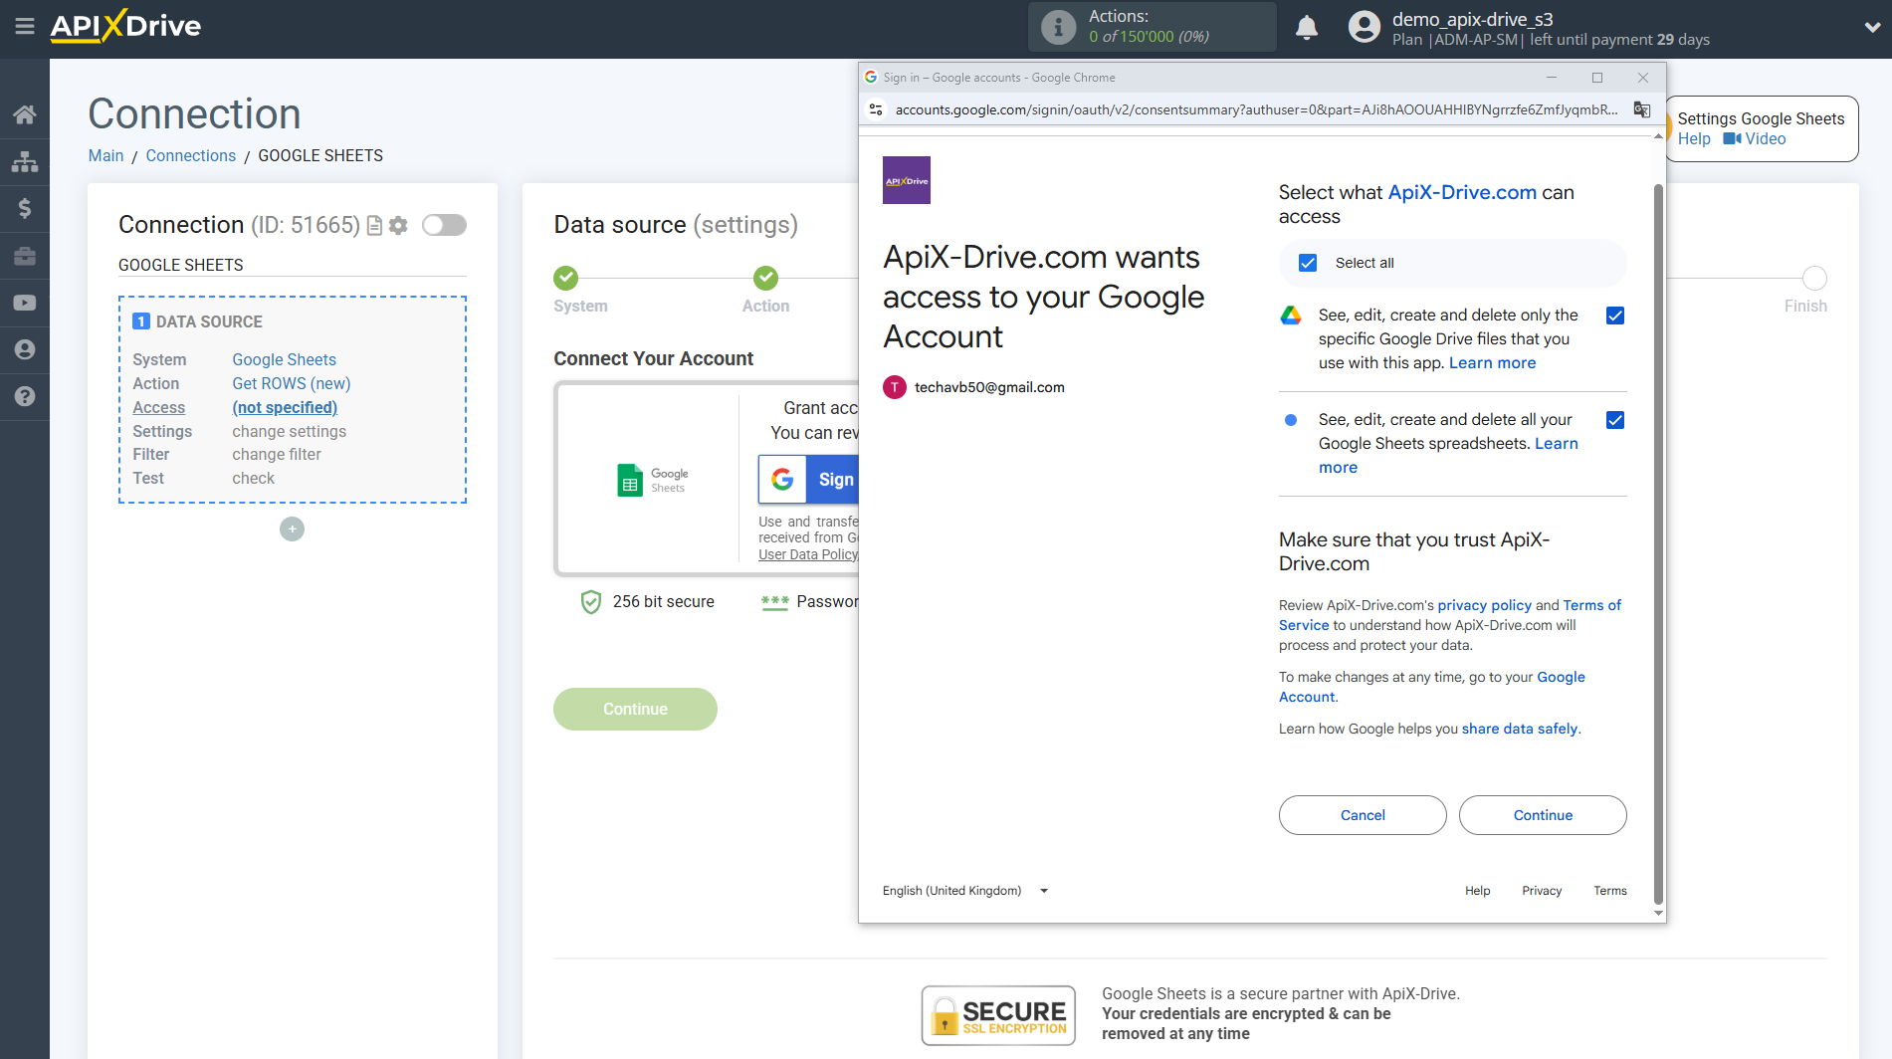Screen dimensions: 1892x1059
Task: Click the Google Drive icon in the permissions list
Action: coord(1291,316)
